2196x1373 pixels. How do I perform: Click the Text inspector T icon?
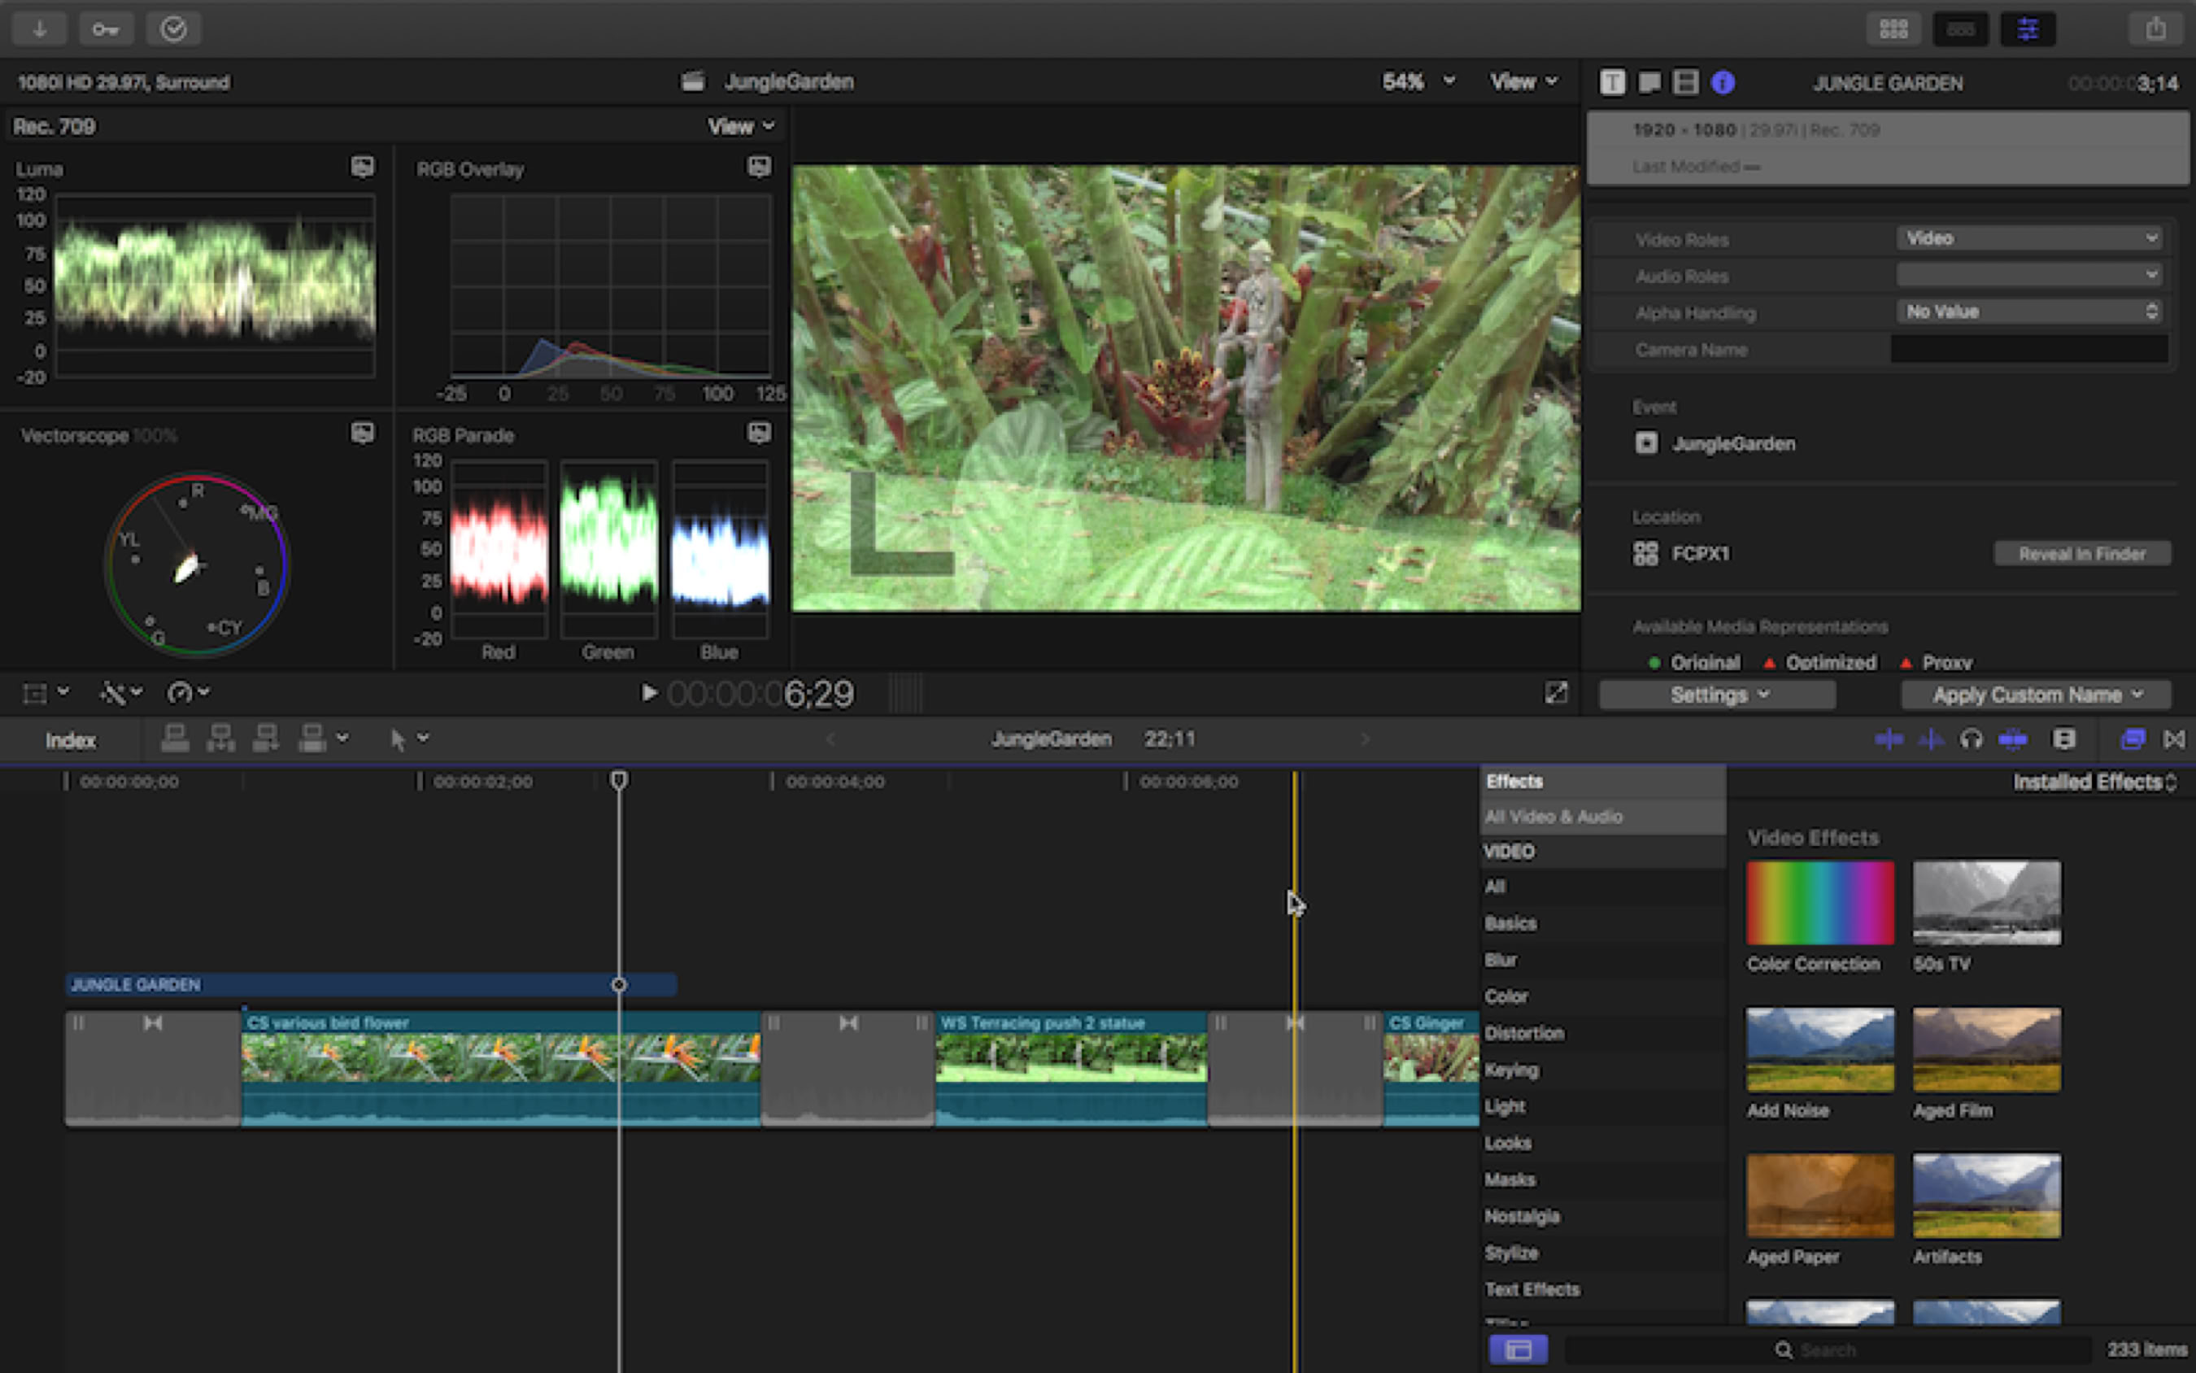pos(1611,83)
